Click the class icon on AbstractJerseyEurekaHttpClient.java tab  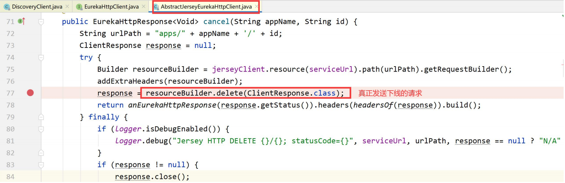[156, 7]
